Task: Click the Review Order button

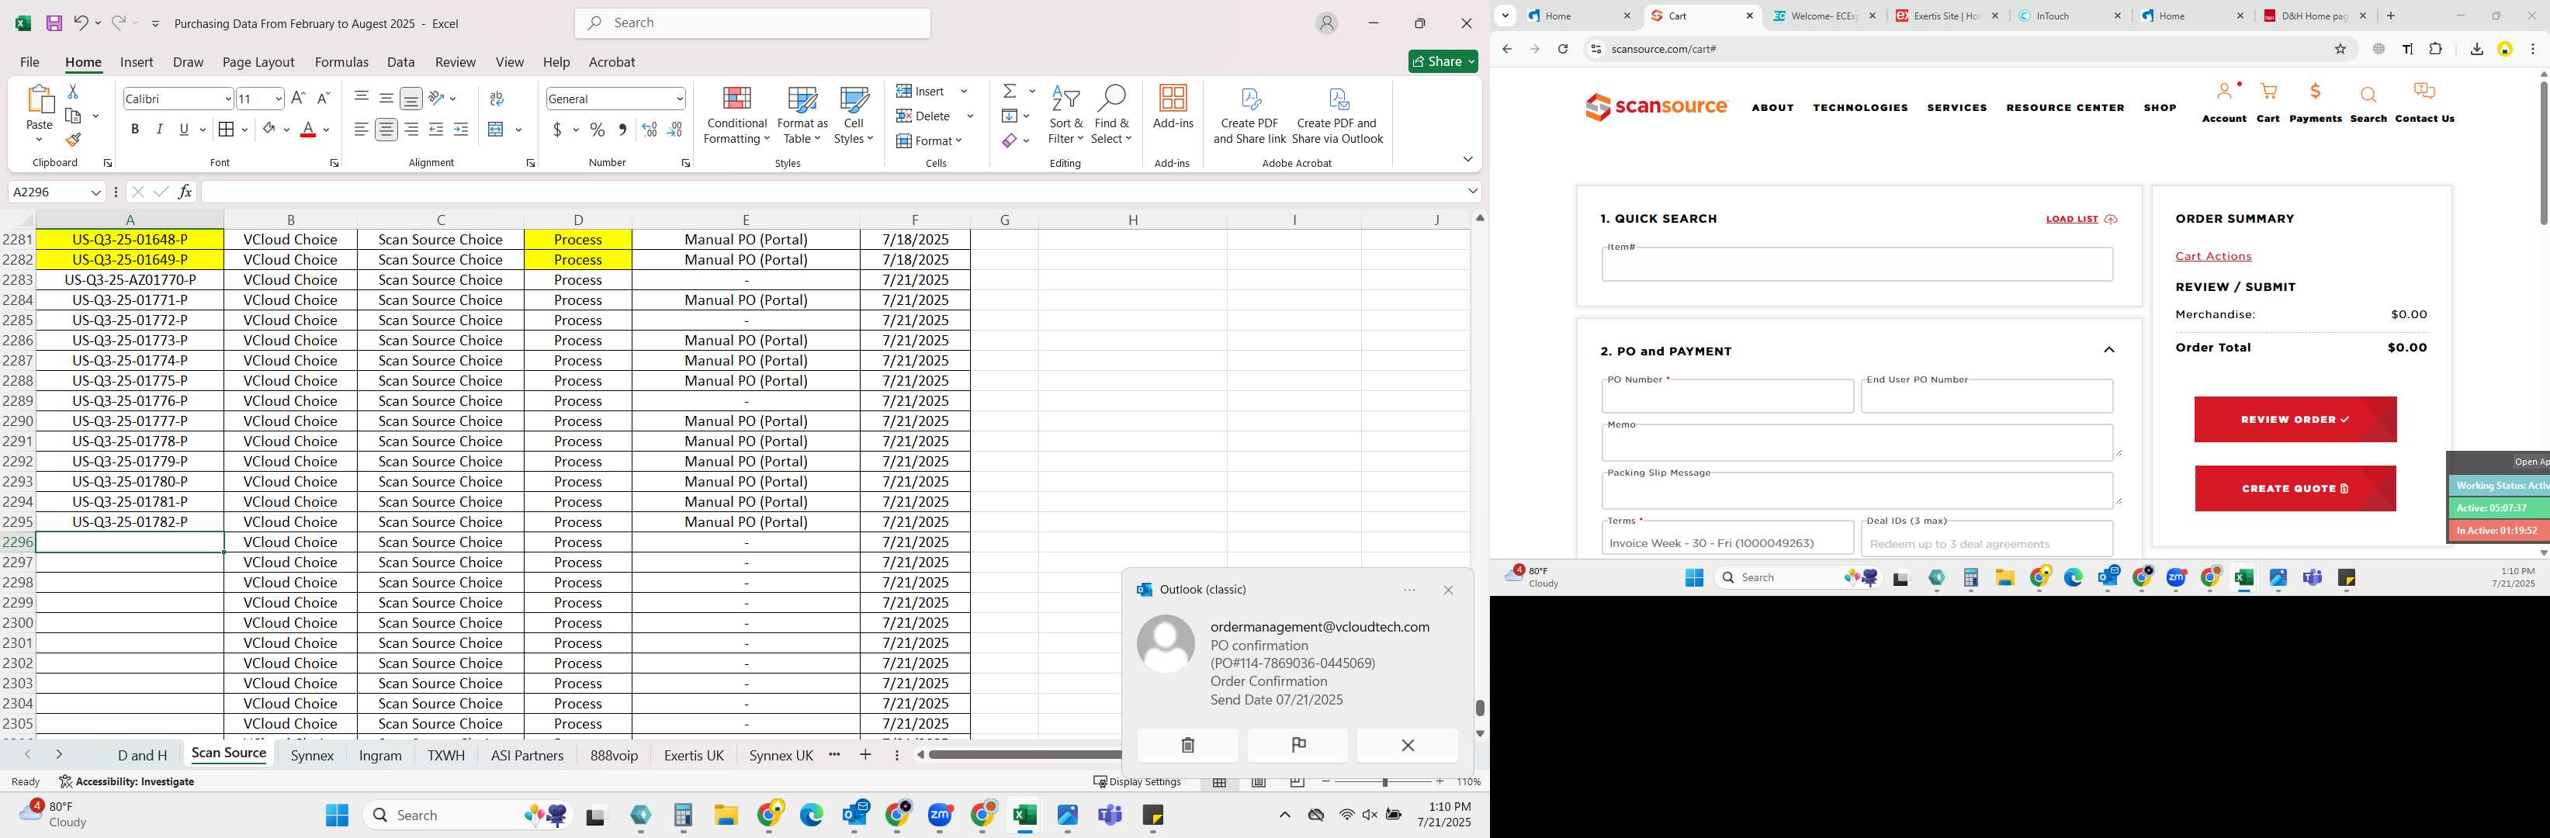Action: 2295,420
